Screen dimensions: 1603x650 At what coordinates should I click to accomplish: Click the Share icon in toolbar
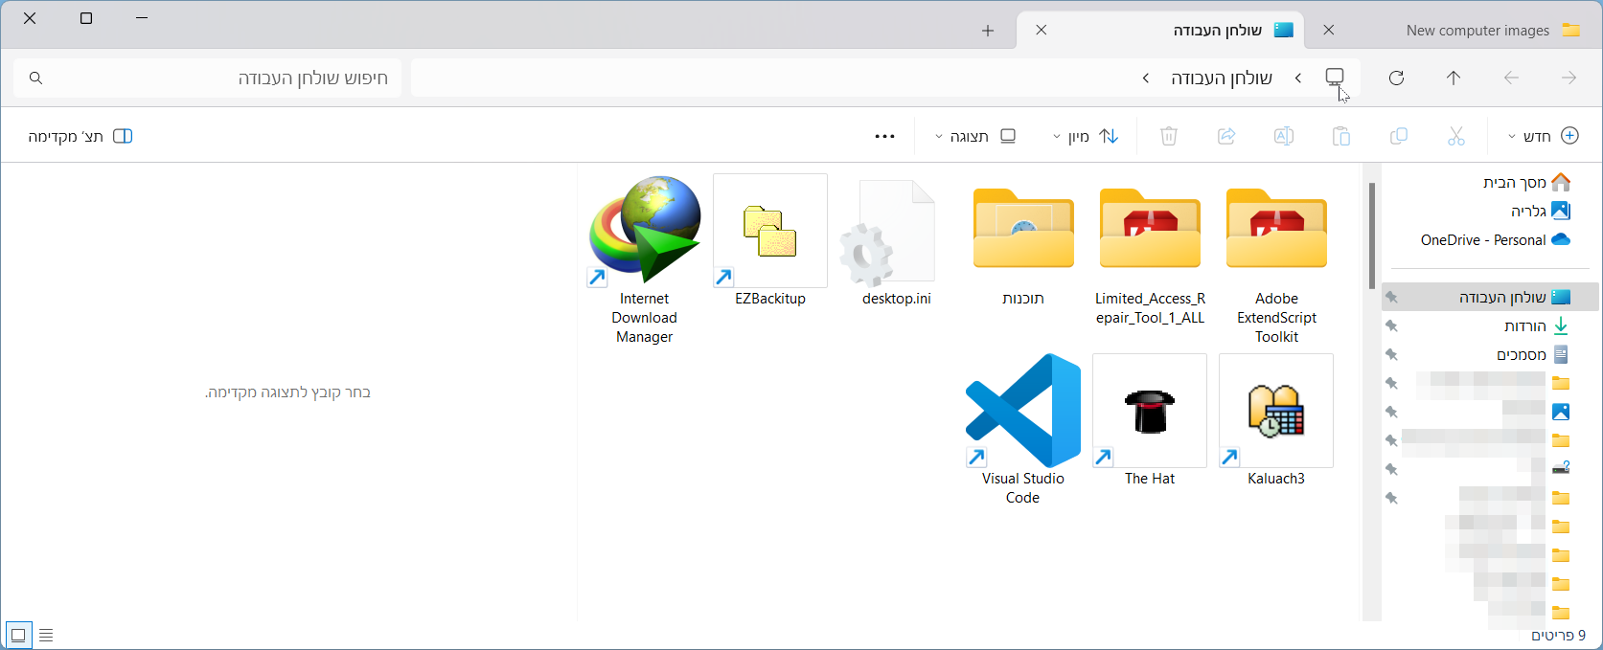tap(1226, 136)
